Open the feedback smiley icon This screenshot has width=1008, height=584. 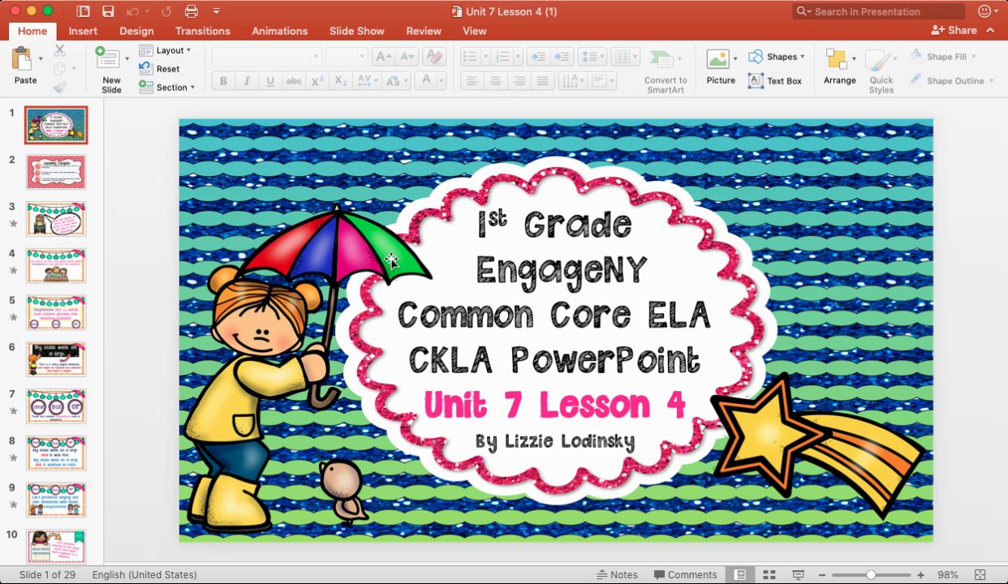(x=986, y=11)
